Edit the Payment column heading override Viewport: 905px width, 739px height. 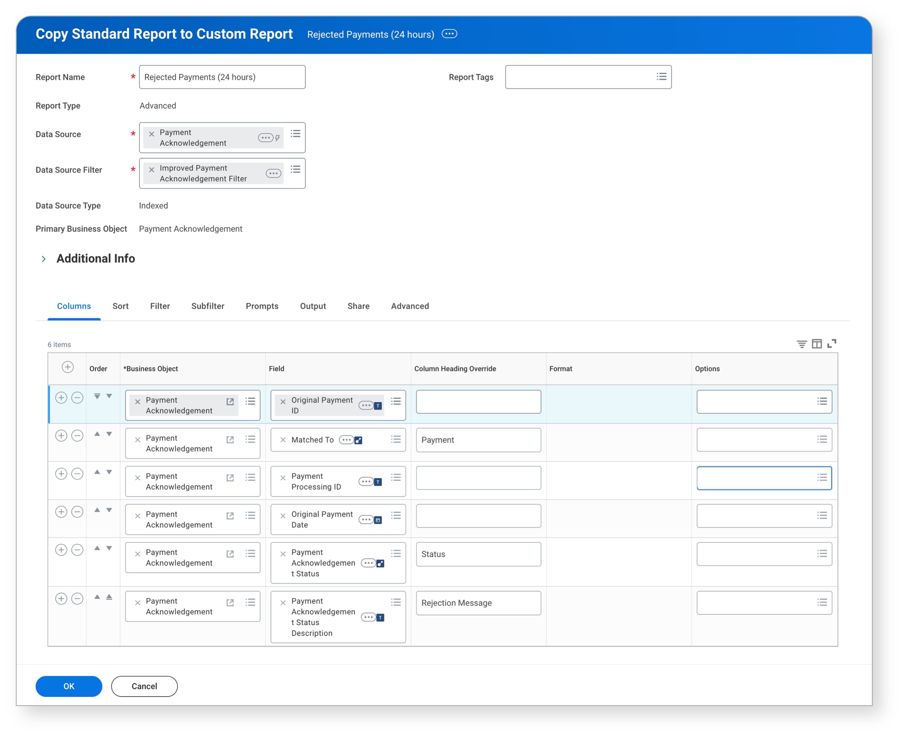478,440
